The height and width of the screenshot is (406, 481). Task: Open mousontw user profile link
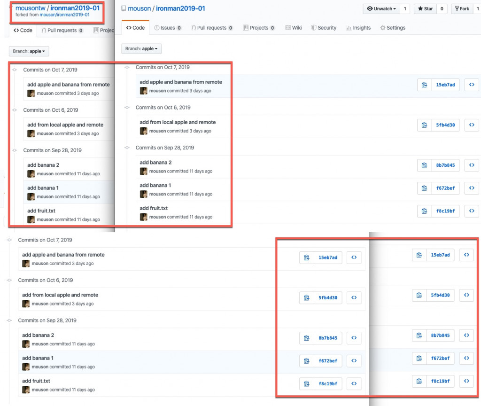(31, 8)
